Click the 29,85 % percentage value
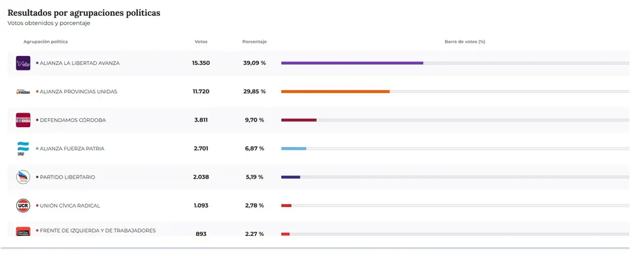The width and height of the screenshot is (630, 253). pos(255,92)
